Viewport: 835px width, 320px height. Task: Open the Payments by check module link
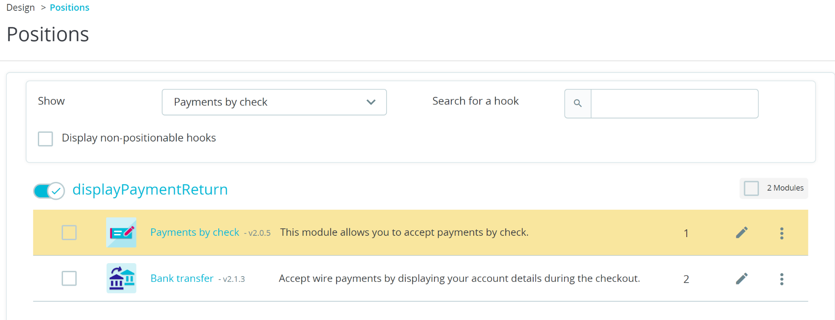pos(195,232)
